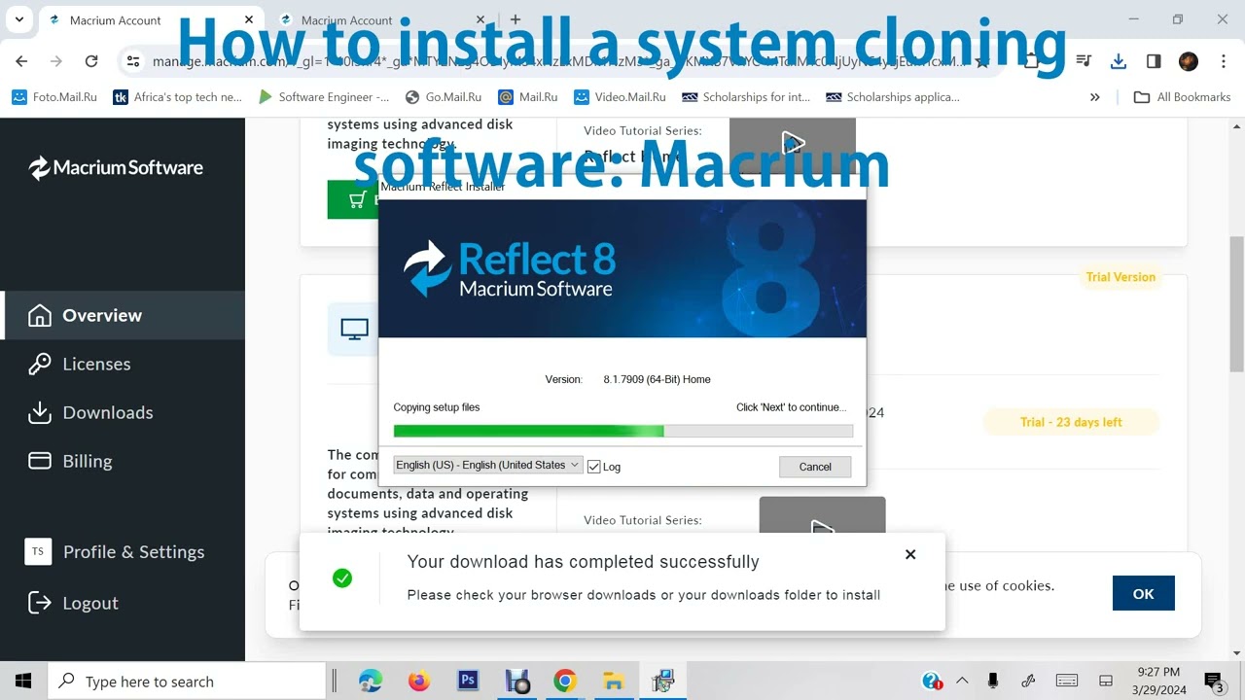Open Photoshop from the taskbar

(x=468, y=681)
